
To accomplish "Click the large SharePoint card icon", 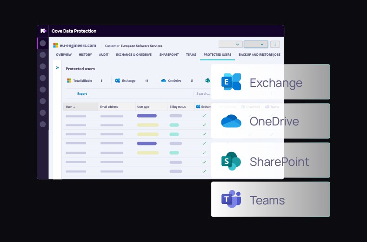I will pos(231,161).
